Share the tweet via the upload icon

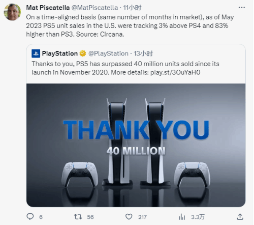(240, 217)
